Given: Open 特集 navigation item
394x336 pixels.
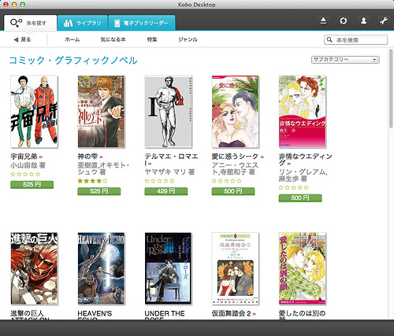Looking at the screenshot, I should 152,39.
